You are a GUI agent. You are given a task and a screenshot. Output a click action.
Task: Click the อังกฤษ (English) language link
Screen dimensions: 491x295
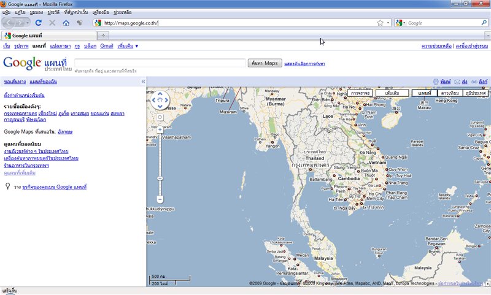[65, 132]
